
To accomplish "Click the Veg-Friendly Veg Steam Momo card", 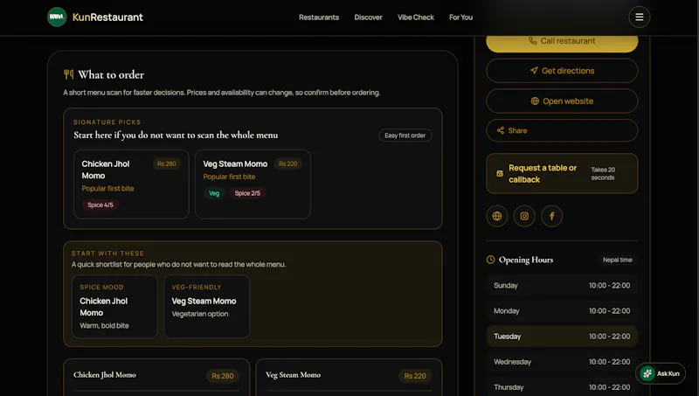I will click(x=206, y=306).
